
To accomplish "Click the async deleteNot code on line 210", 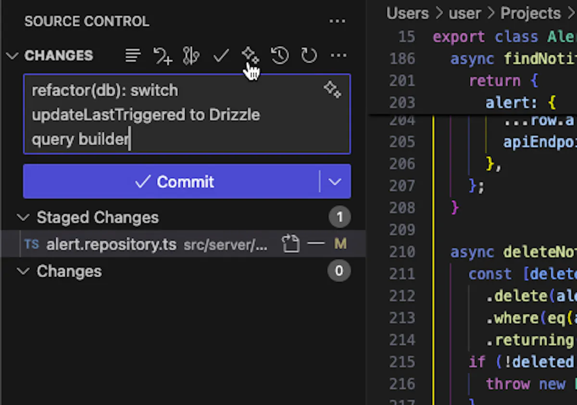I will tap(514, 252).
